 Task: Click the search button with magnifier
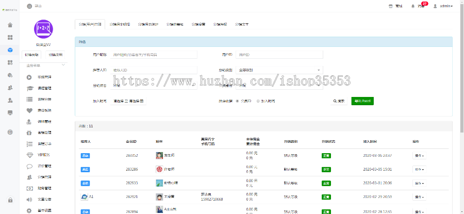(339, 101)
